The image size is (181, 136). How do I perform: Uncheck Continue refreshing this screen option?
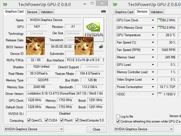coord(118,121)
